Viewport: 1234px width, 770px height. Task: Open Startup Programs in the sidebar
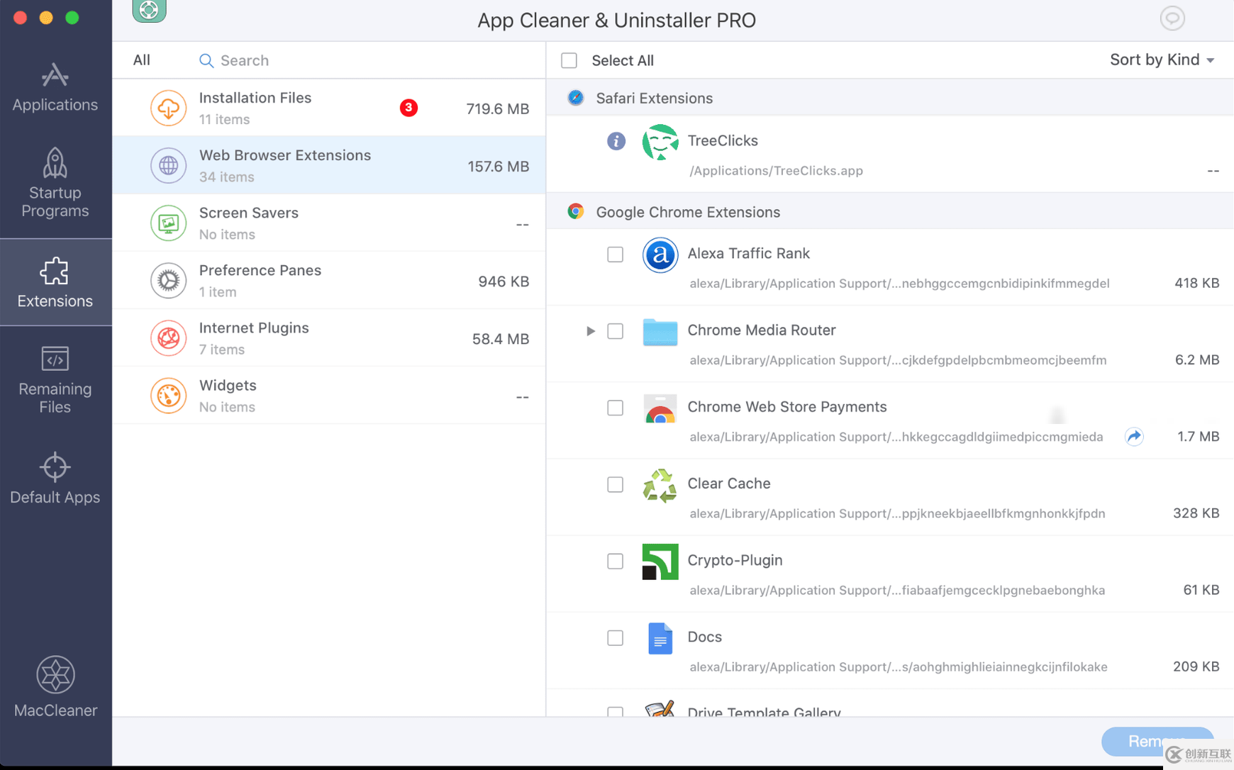point(55,183)
